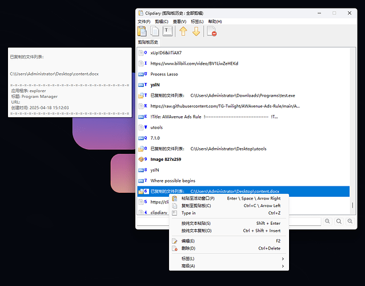Choose 复制至剪贴板(C) in the context menu
This screenshot has width=365, height=286.
[229, 205]
